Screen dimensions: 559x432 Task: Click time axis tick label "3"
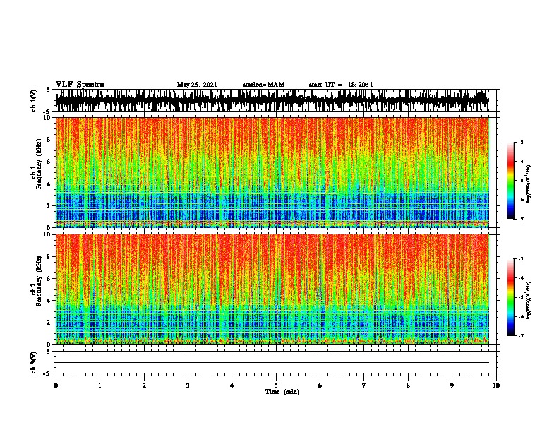point(188,385)
